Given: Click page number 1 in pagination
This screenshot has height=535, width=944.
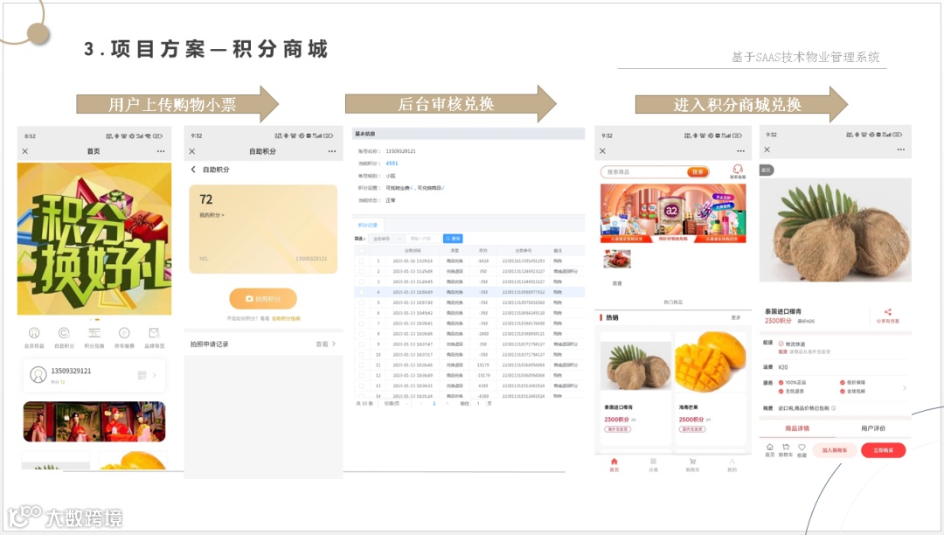Looking at the screenshot, I should point(434,403).
